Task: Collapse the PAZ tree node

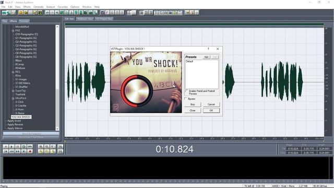Action: (x=13, y=31)
